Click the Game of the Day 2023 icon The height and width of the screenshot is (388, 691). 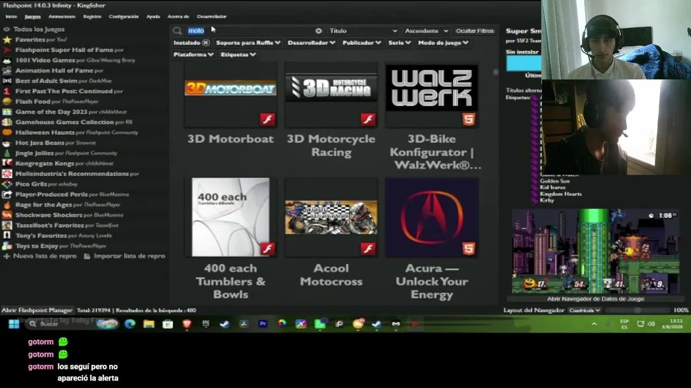point(7,112)
